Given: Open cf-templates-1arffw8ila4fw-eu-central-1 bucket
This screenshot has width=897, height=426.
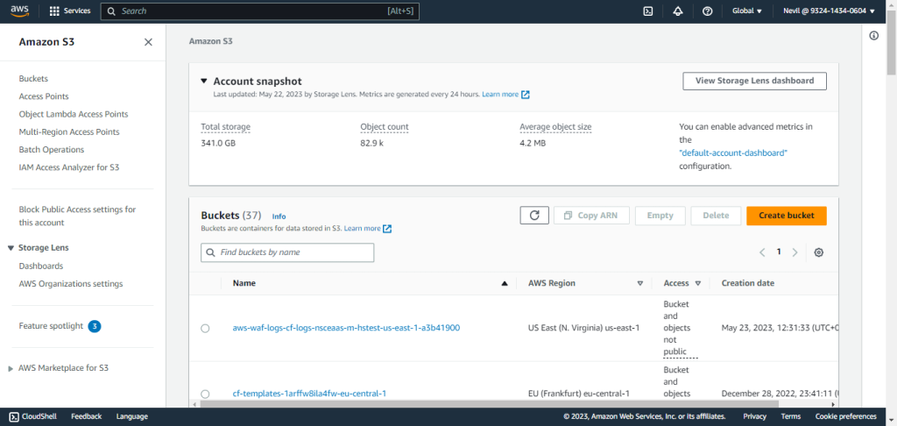Looking at the screenshot, I should (x=309, y=394).
